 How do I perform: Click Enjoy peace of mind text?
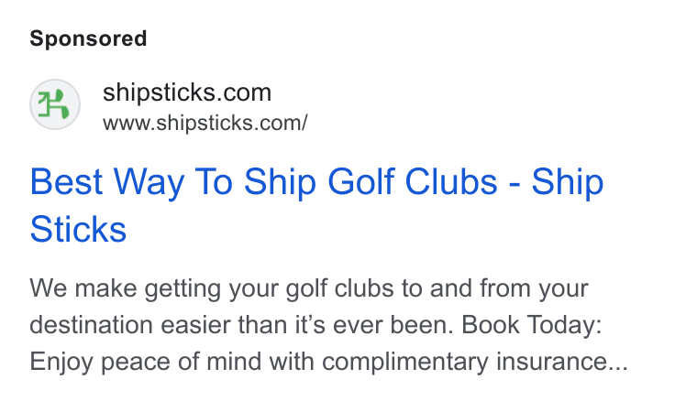(x=145, y=362)
